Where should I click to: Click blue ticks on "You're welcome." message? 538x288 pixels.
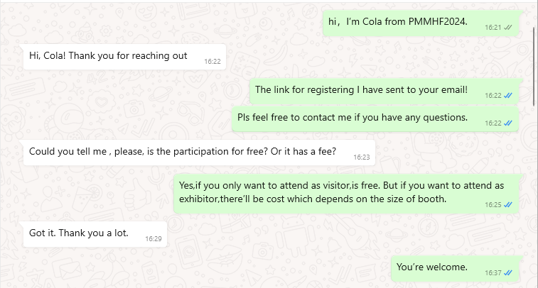click(x=508, y=272)
